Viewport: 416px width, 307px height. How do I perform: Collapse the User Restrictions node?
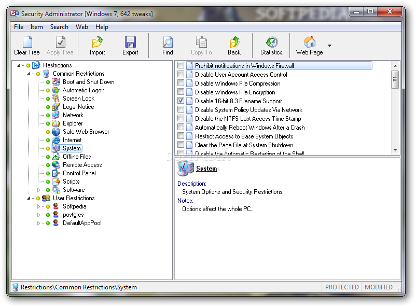(x=29, y=198)
